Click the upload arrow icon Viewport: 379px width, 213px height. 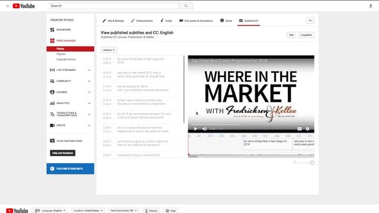[371, 6]
